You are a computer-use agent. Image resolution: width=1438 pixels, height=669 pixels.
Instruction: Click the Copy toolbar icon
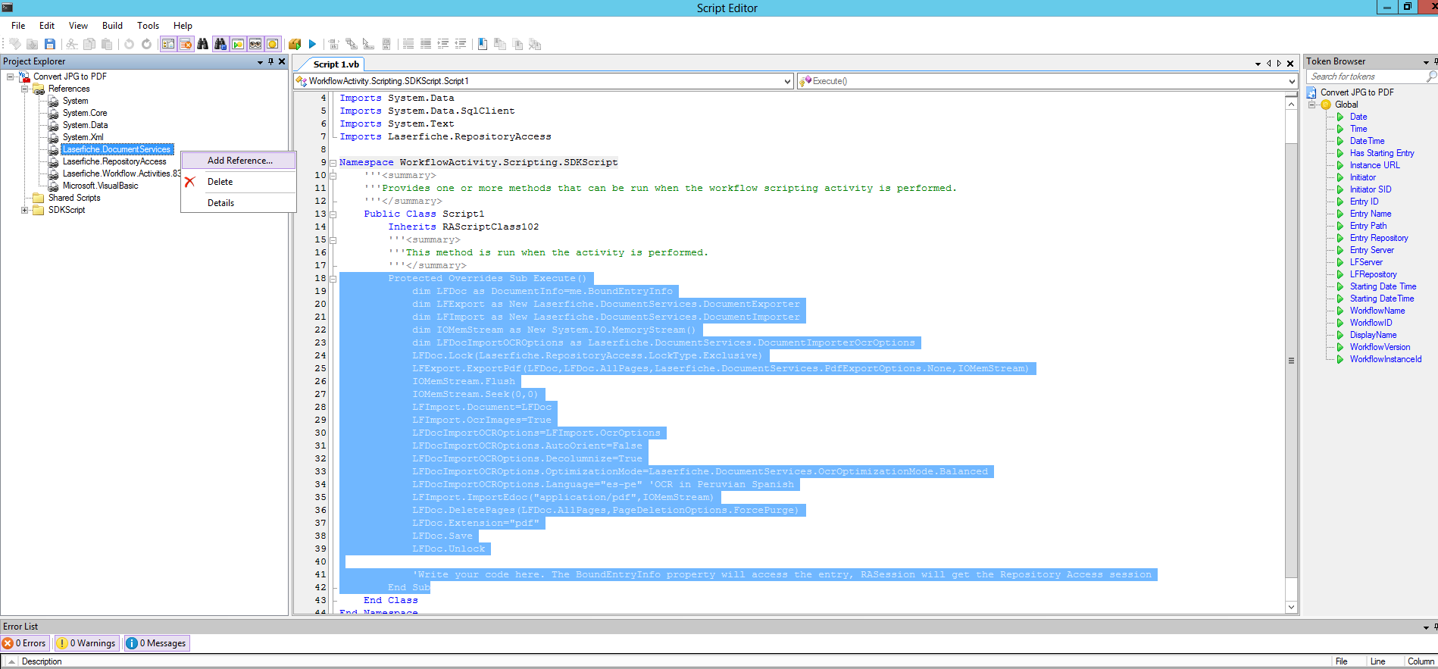click(89, 44)
